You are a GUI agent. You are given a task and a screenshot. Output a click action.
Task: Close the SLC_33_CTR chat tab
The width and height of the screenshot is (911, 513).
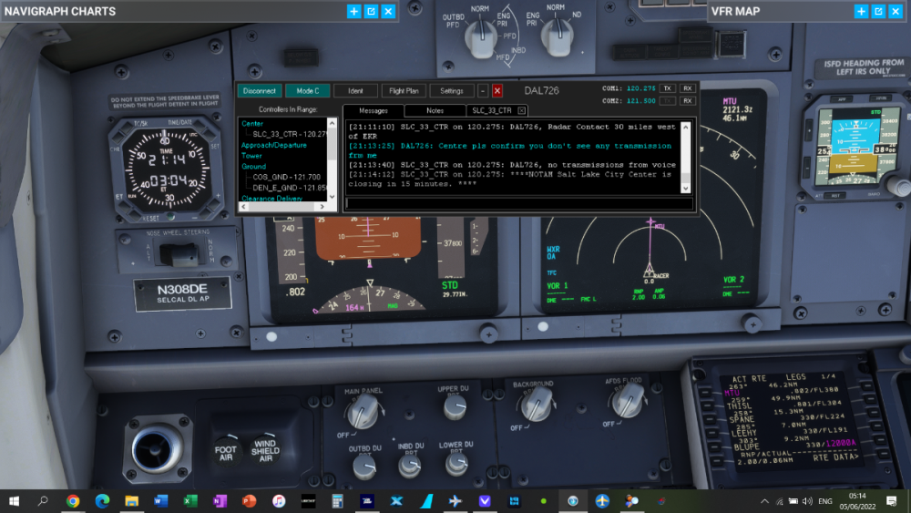pyautogui.click(x=522, y=110)
